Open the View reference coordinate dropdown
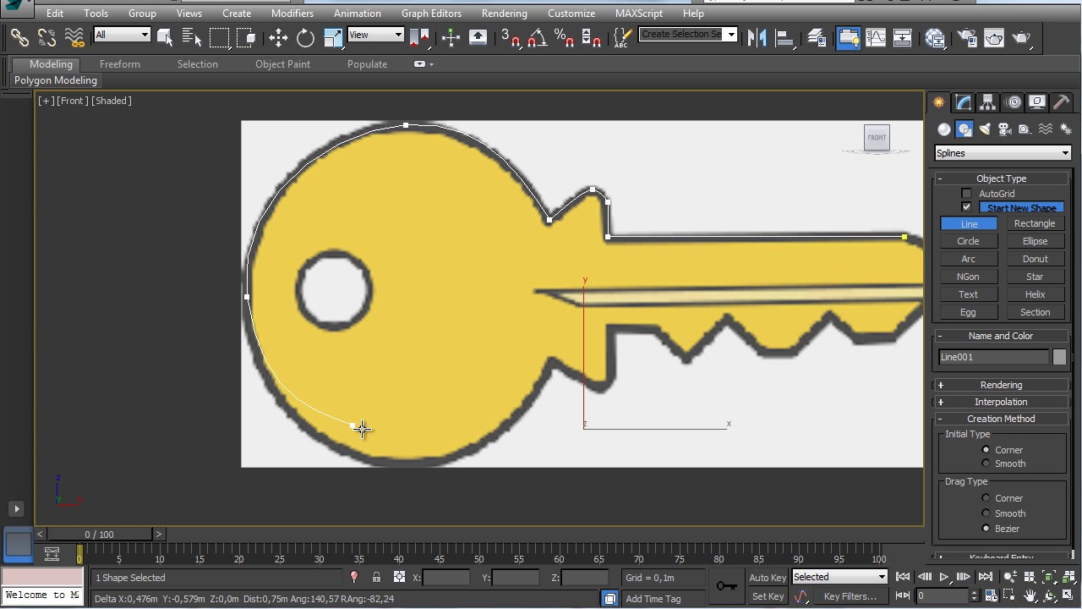1082x609 pixels. point(375,35)
